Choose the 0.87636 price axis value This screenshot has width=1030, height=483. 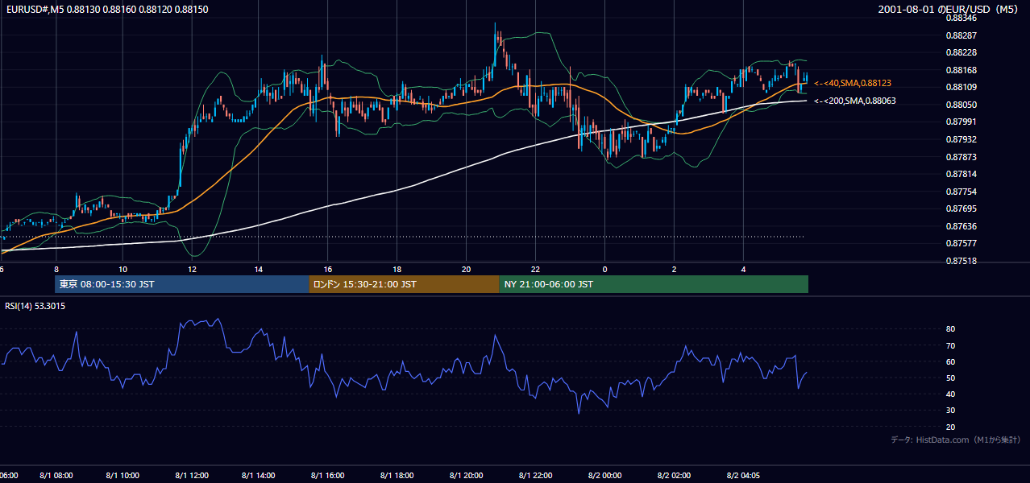(961, 226)
